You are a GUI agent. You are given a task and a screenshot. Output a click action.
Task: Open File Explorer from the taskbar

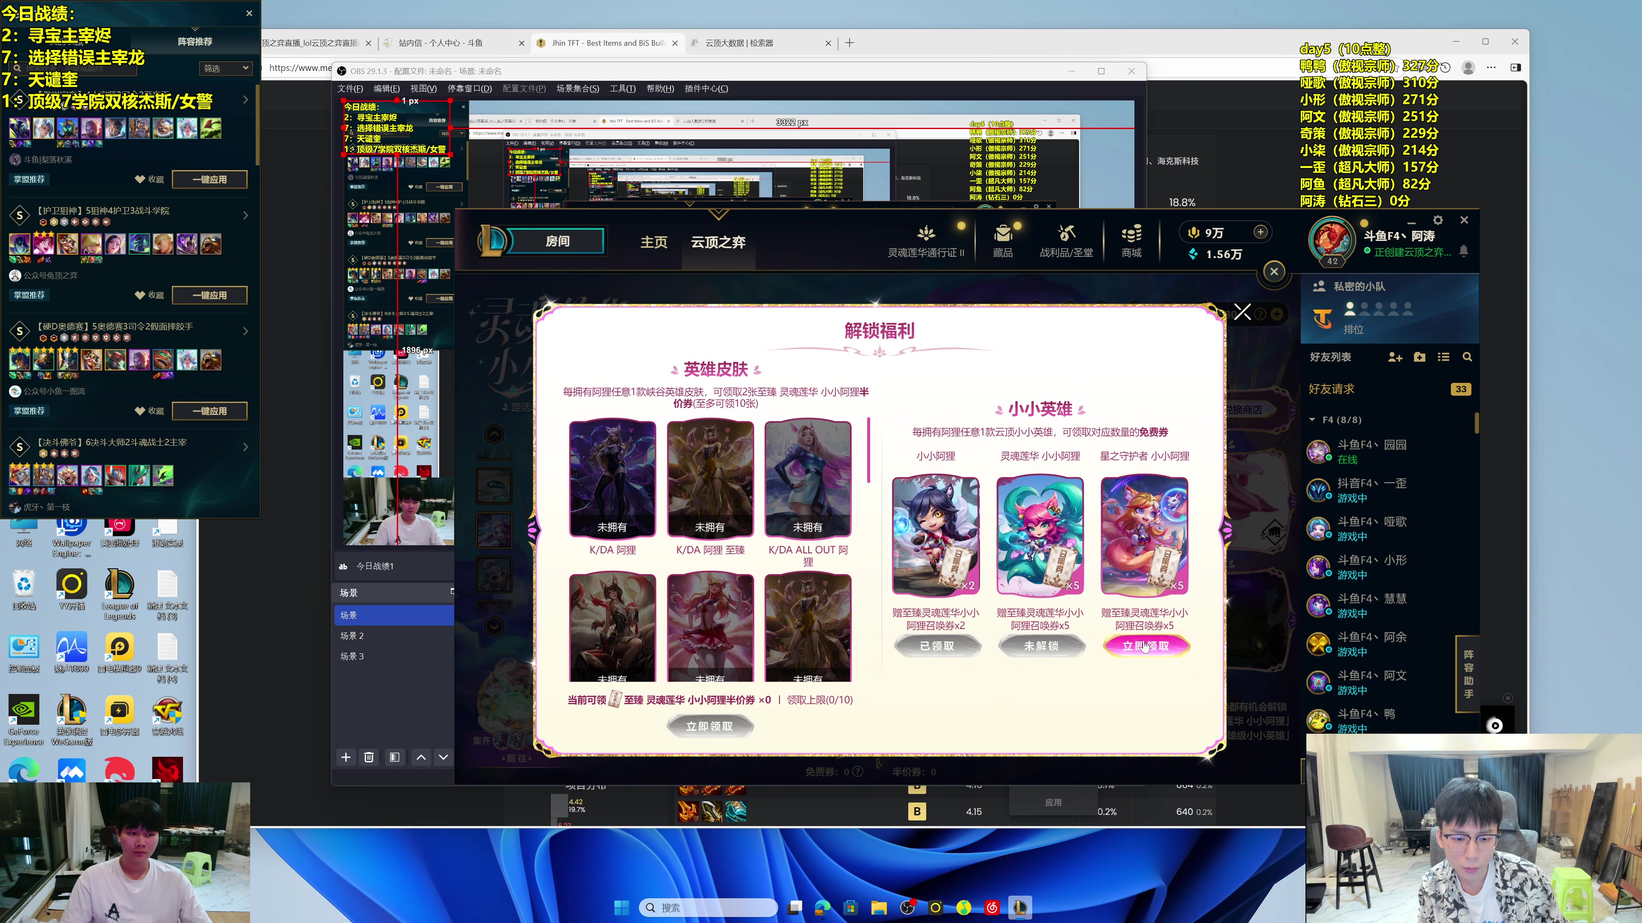pyautogui.click(x=879, y=908)
